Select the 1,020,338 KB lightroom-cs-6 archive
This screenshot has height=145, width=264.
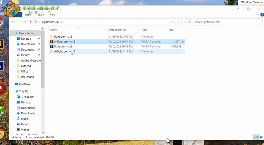tap(65, 46)
